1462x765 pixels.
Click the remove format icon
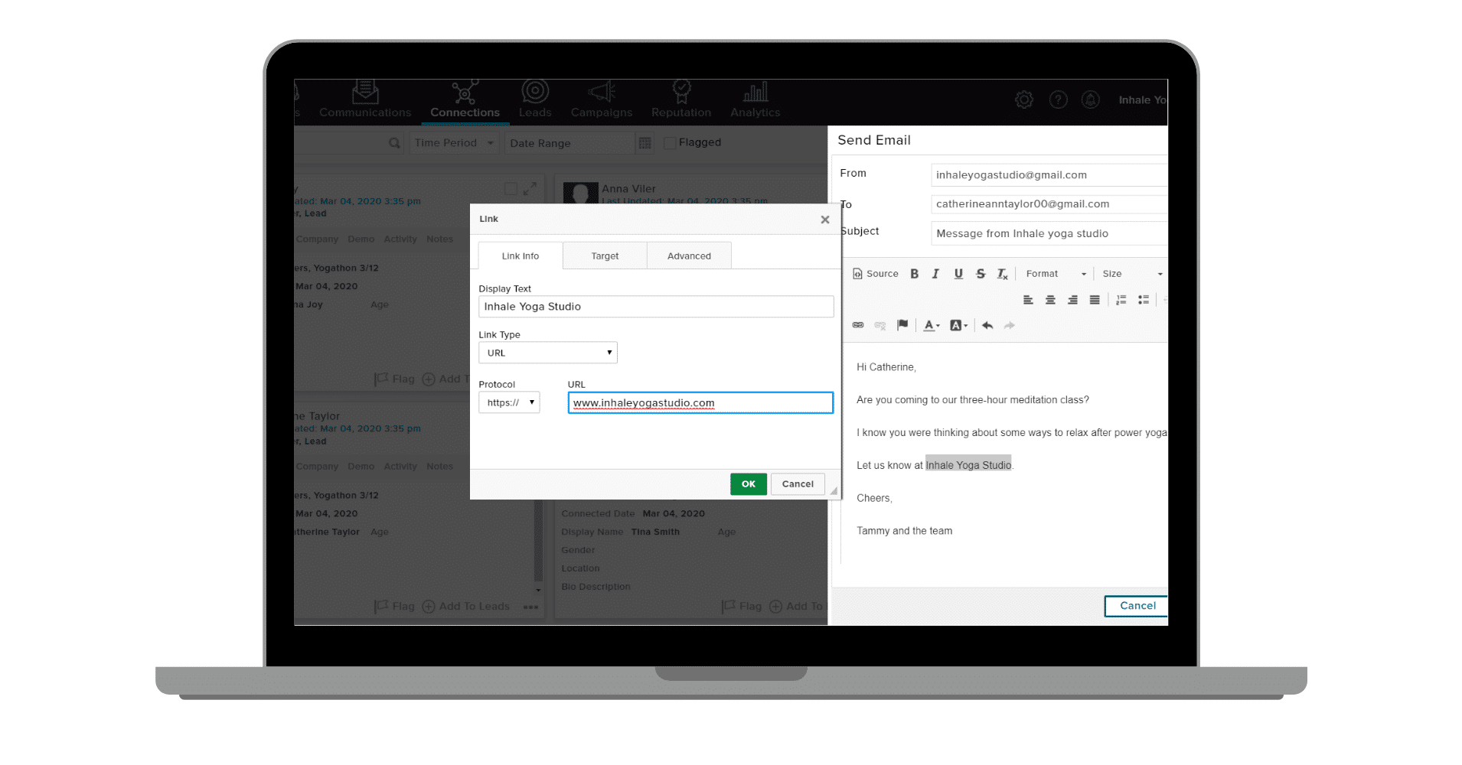coord(1002,274)
